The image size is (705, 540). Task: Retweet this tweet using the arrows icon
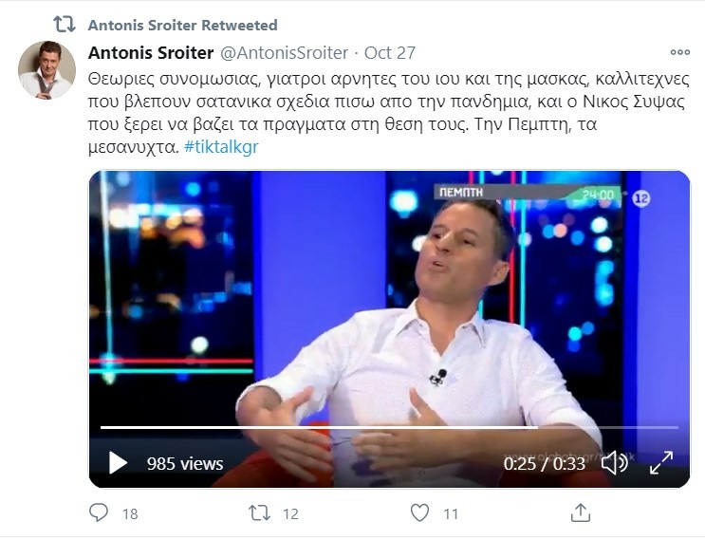[259, 513]
